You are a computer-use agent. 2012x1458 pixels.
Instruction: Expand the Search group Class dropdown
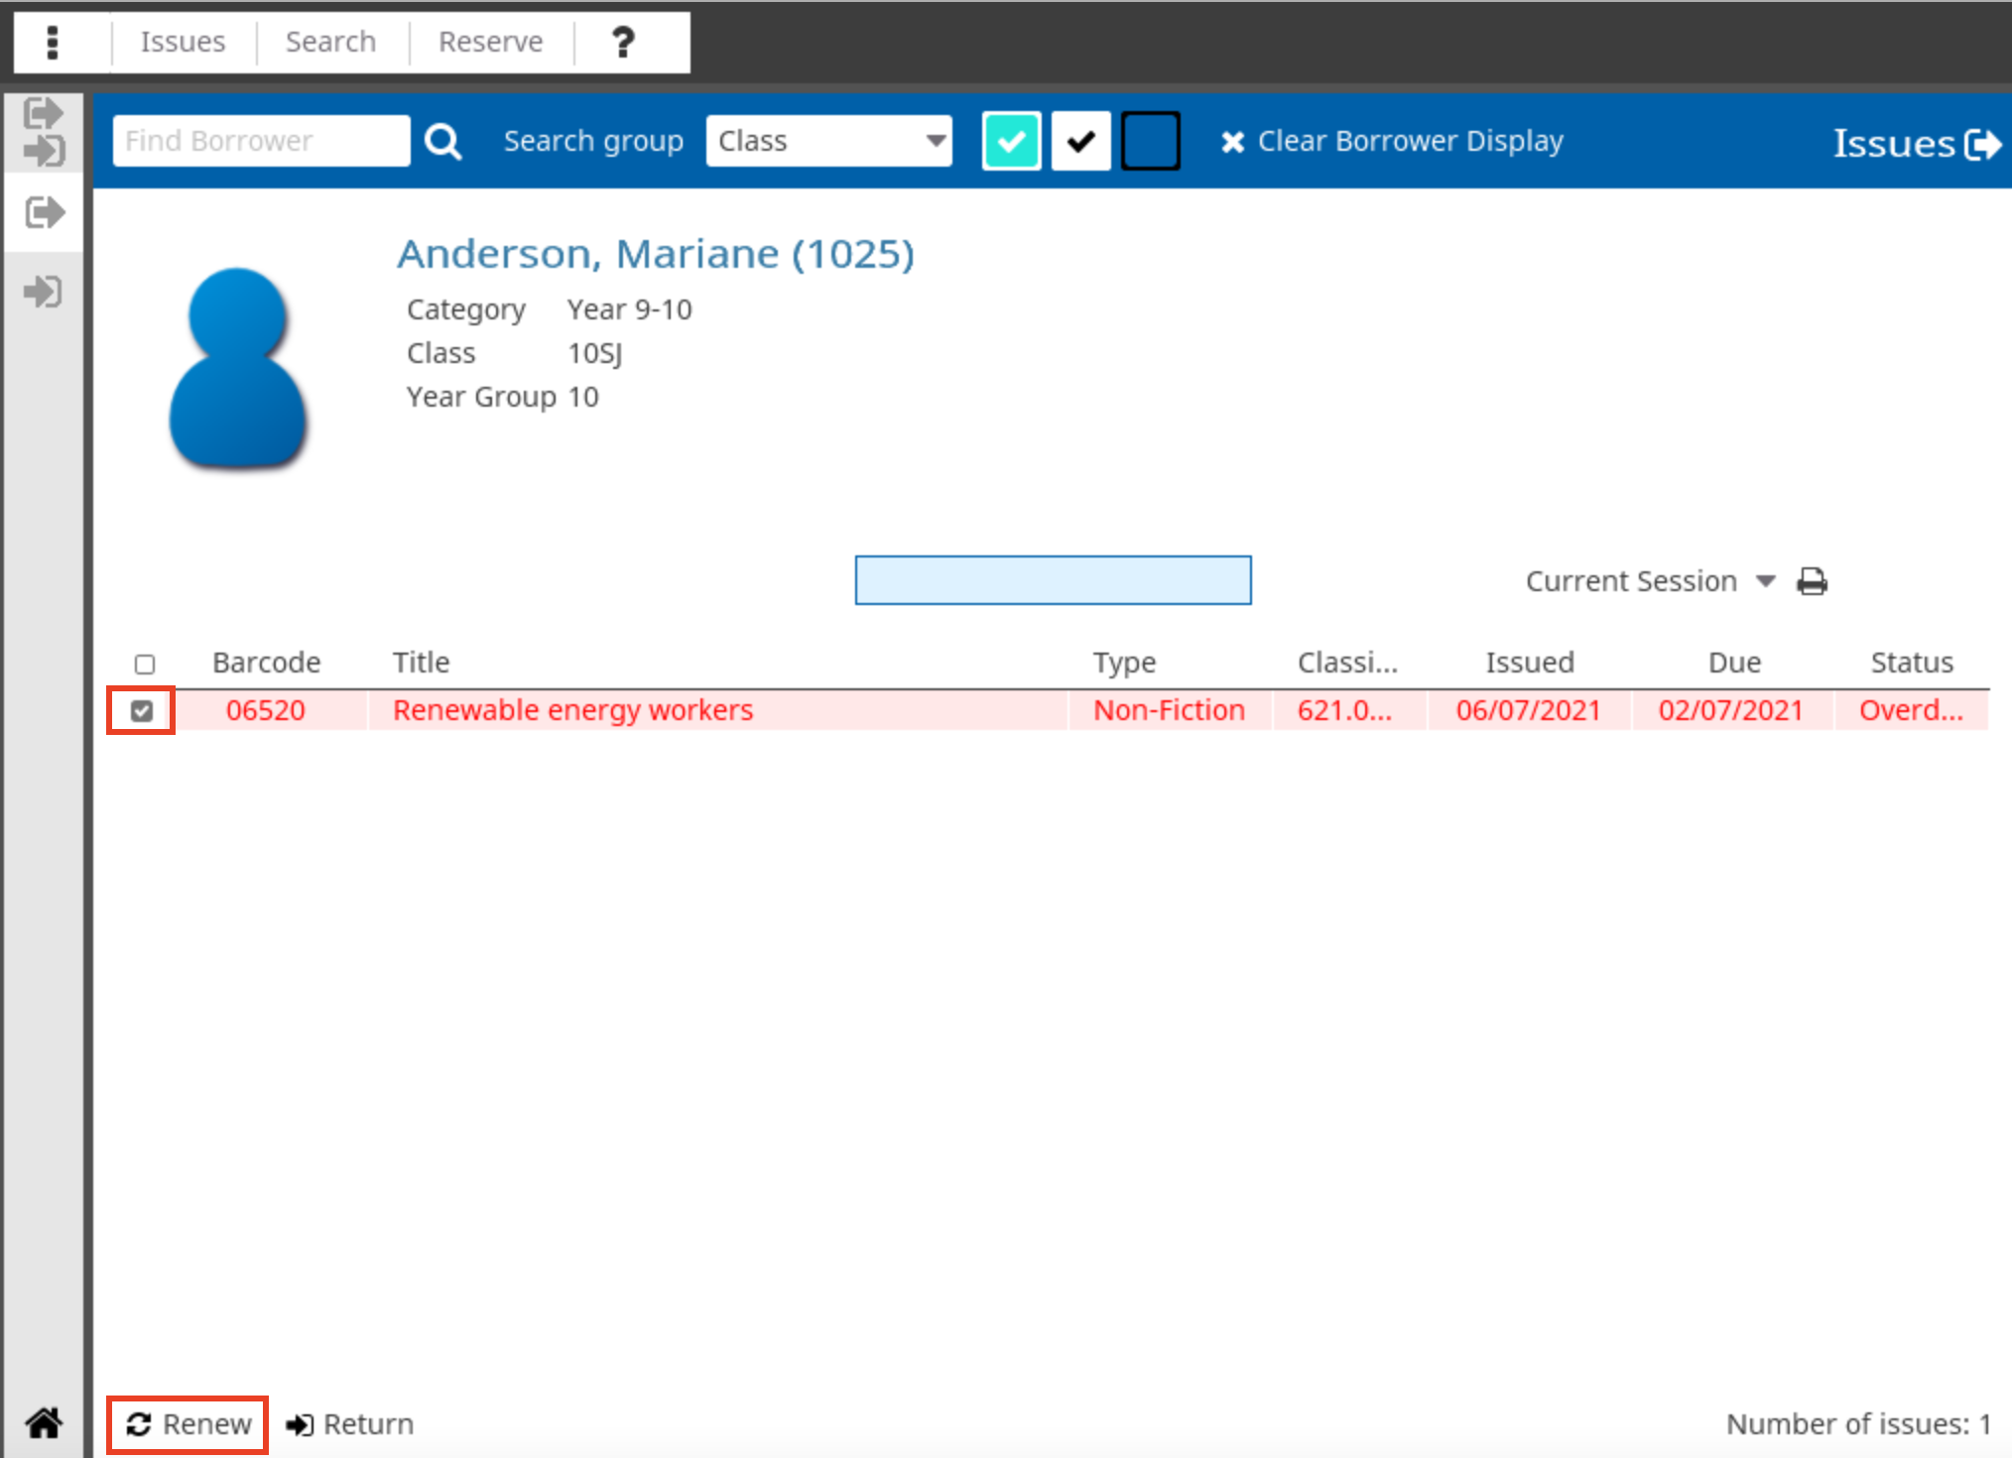(x=828, y=141)
